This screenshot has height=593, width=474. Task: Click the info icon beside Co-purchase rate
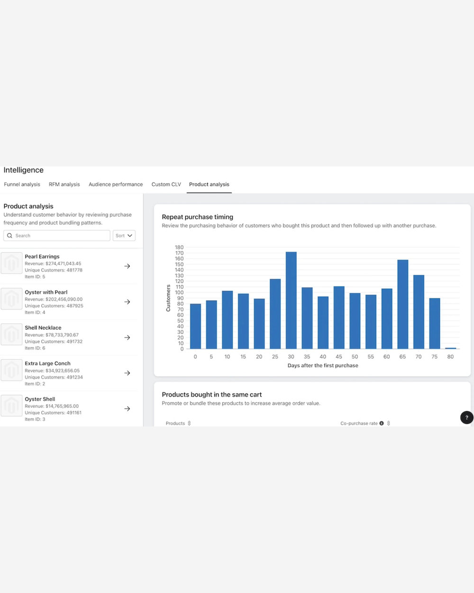pyautogui.click(x=381, y=423)
